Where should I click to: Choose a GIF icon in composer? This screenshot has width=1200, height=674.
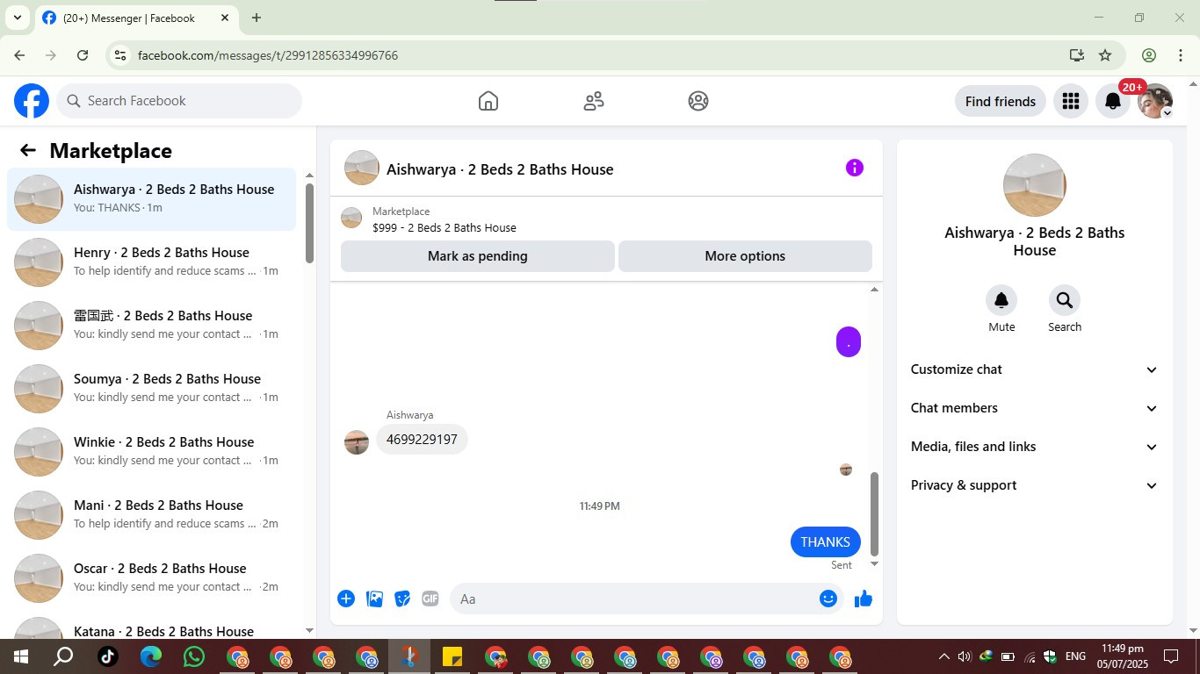point(430,599)
